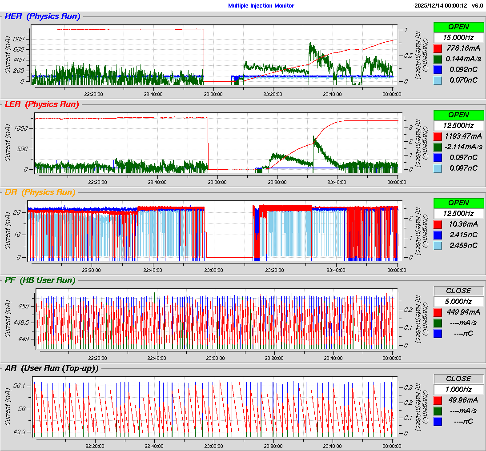Image resolution: width=486 pixels, height=451 pixels.
Task: Click the dark green swatch beside 0.144mA/s
Action: click(438, 59)
